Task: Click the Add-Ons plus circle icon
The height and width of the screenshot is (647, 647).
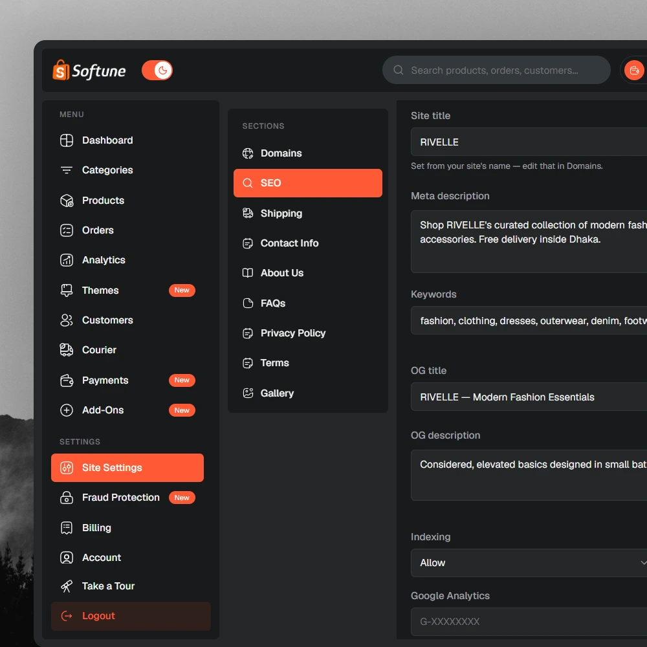Action: (x=67, y=410)
